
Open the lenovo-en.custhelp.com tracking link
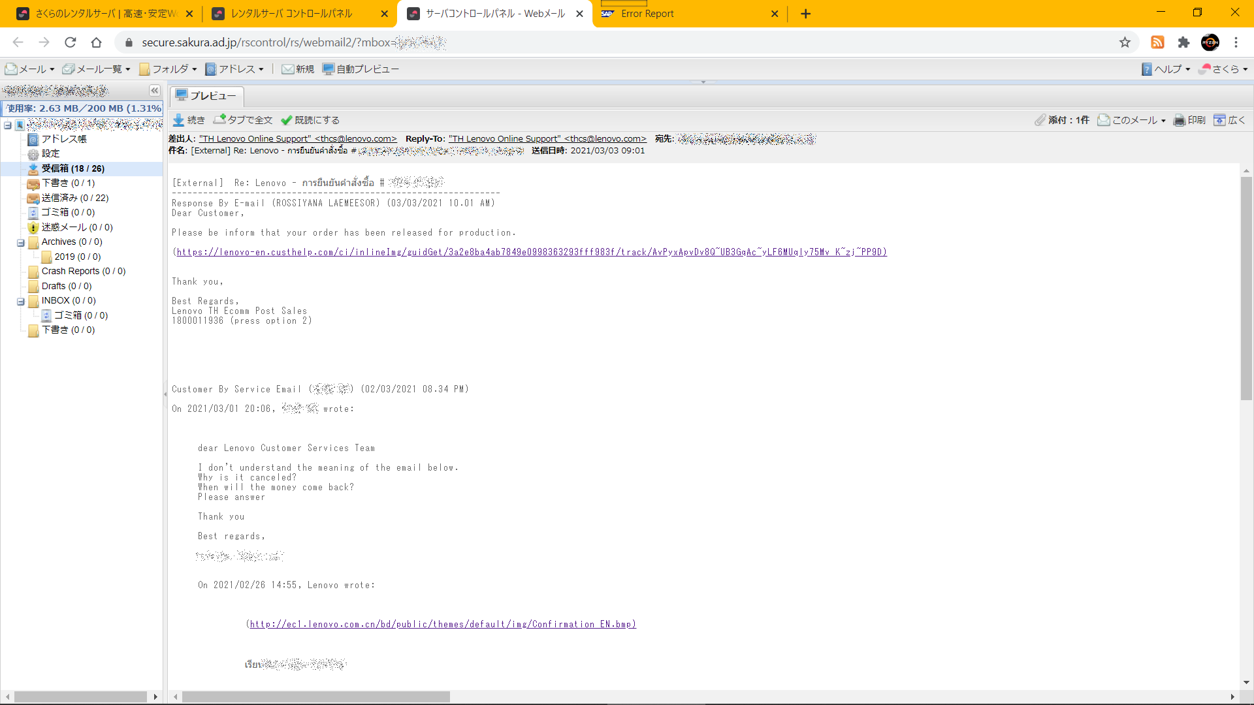pos(531,252)
